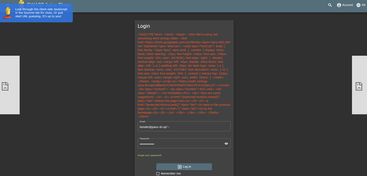The image size is (367, 176).
Task: Click the mascot icon in hint
Action: 7,13
